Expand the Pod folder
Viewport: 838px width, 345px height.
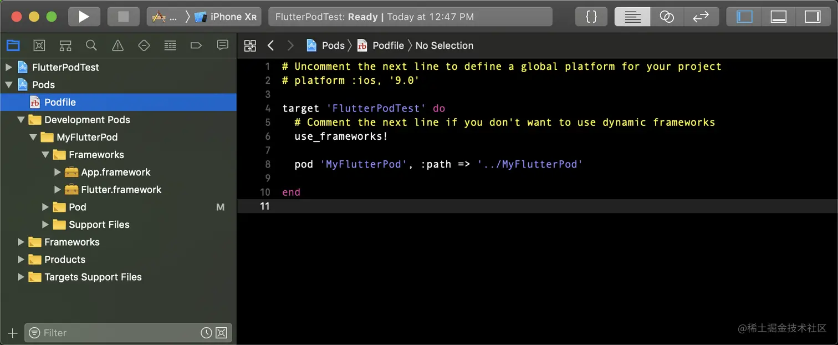click(45, 207)
